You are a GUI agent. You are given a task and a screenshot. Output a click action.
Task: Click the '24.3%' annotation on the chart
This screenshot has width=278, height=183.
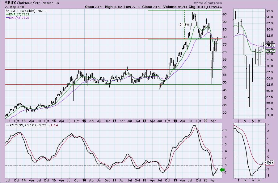pyautogui.click(x=184, y=25)
